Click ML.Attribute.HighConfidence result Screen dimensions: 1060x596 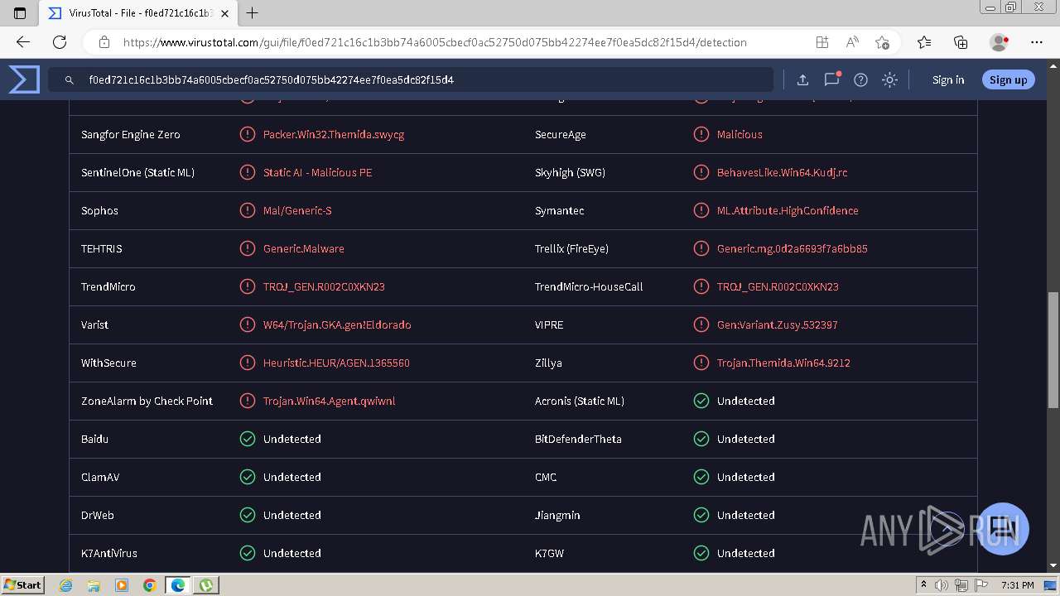(x=788, y=210)
